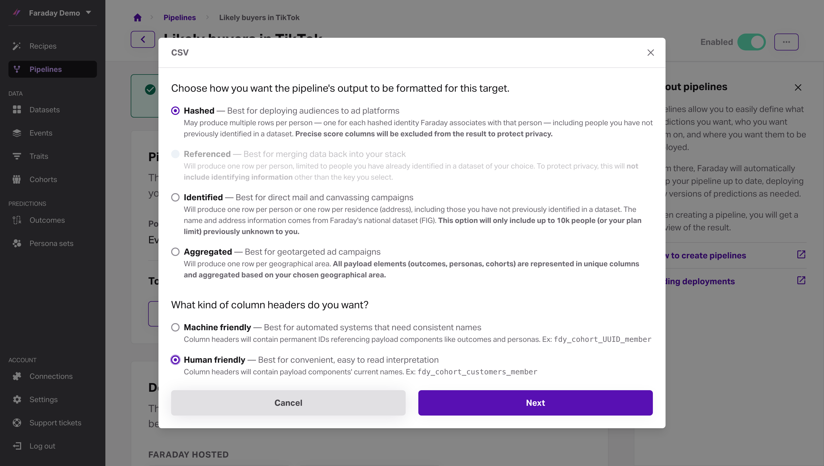Viewport: 824px width, 466px height.
Task: Click the Identified option label text
Action: tap(203, 198)
